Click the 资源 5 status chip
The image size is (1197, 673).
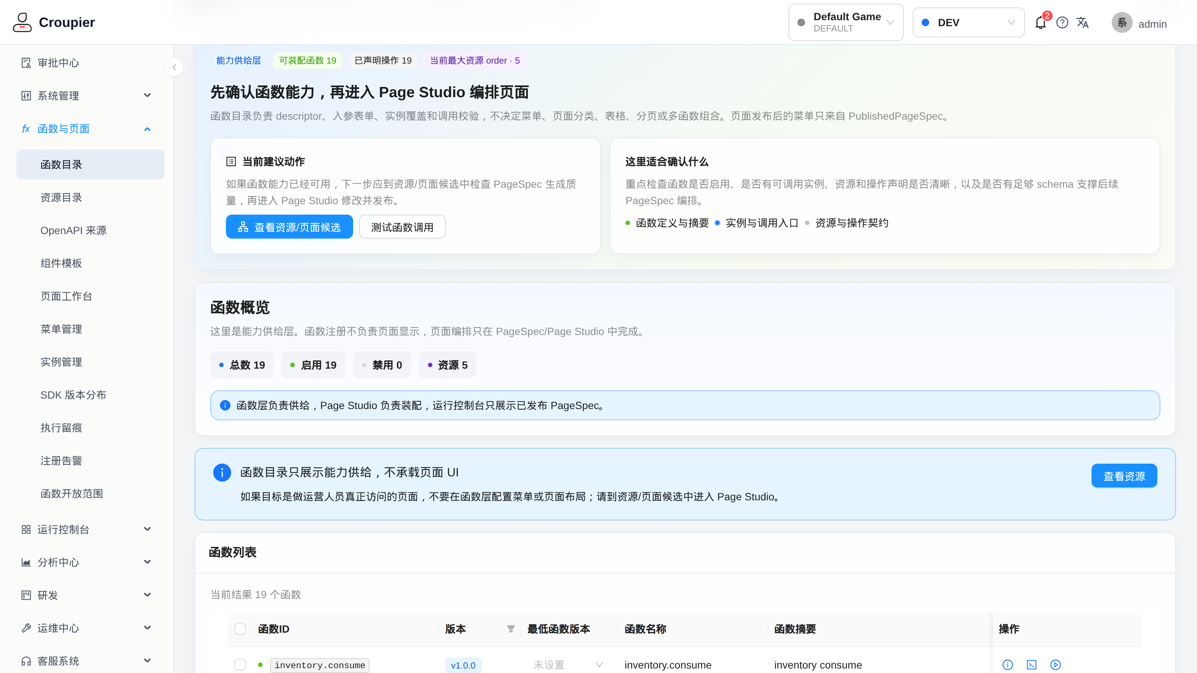[x=447, y=365]
